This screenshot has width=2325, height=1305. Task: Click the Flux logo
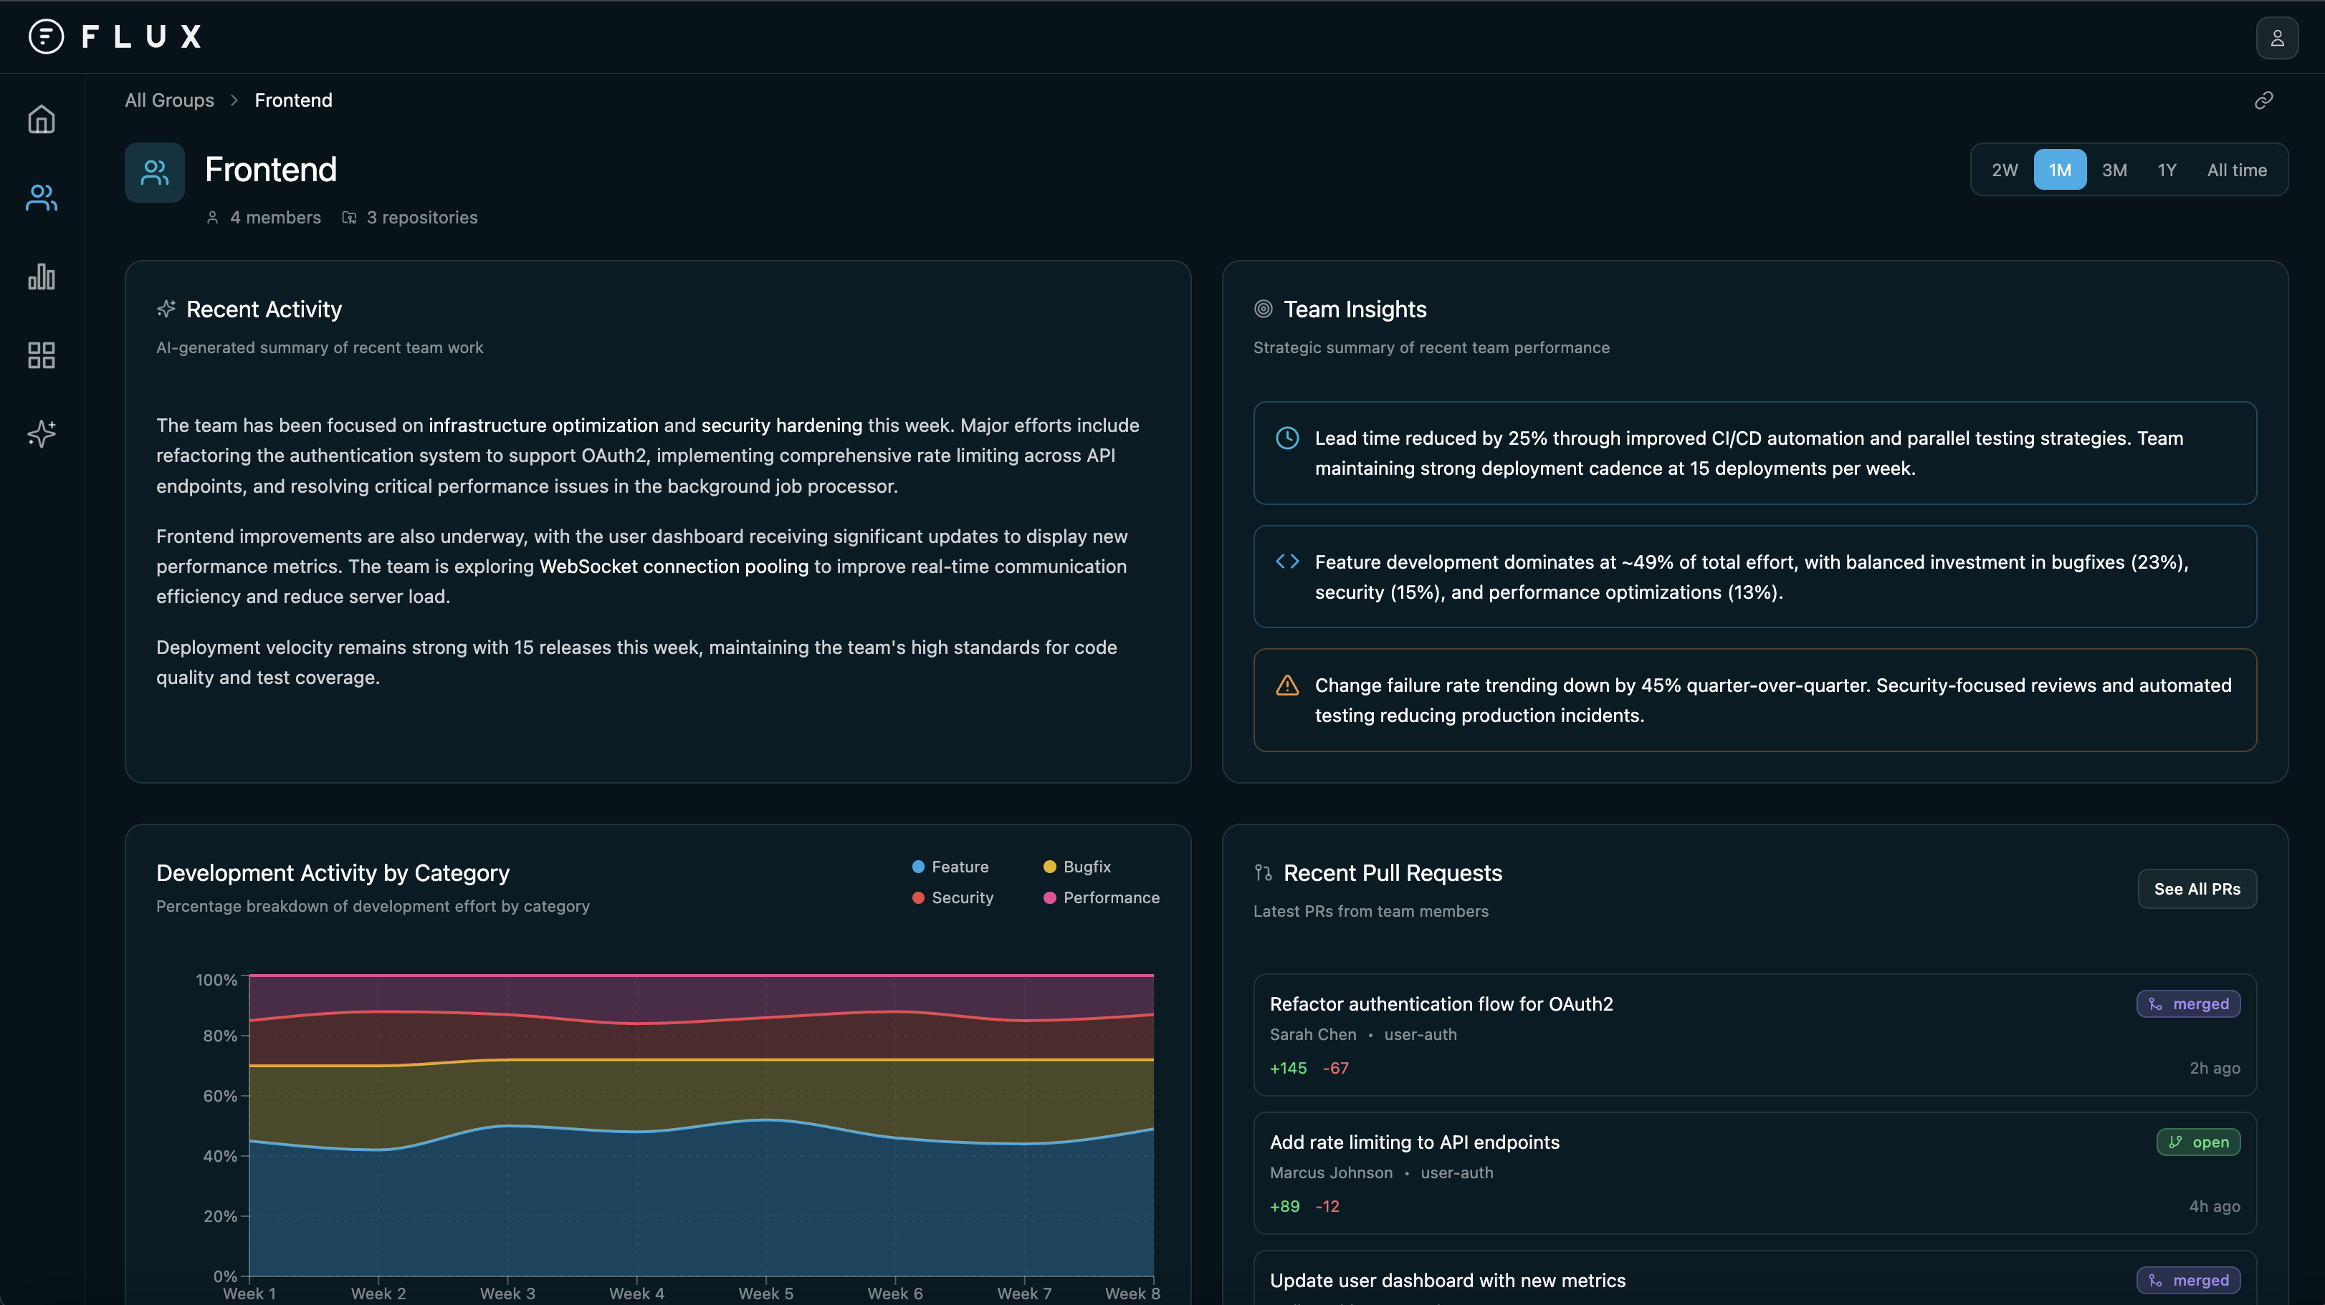[115, 37]
